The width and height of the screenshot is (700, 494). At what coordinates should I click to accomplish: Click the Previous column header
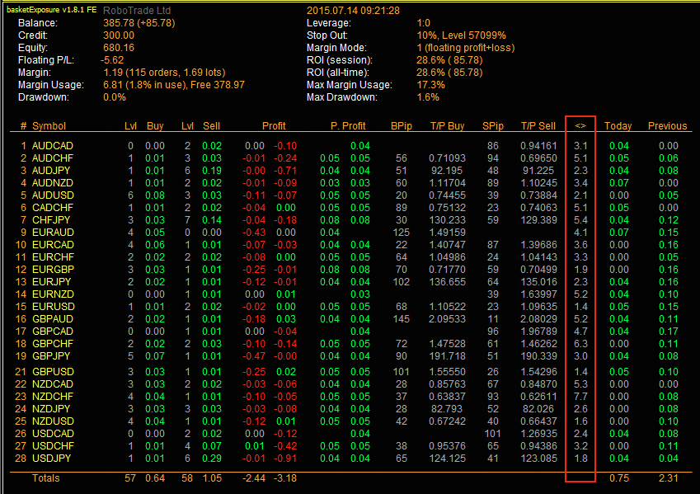(x=667, y=126)
